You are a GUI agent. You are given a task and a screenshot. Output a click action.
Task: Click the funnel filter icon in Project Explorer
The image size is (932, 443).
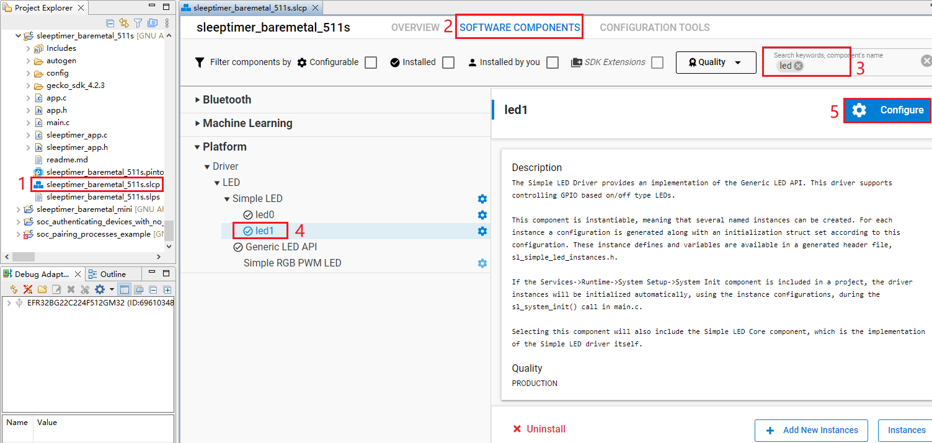click(x=137, y=23)
